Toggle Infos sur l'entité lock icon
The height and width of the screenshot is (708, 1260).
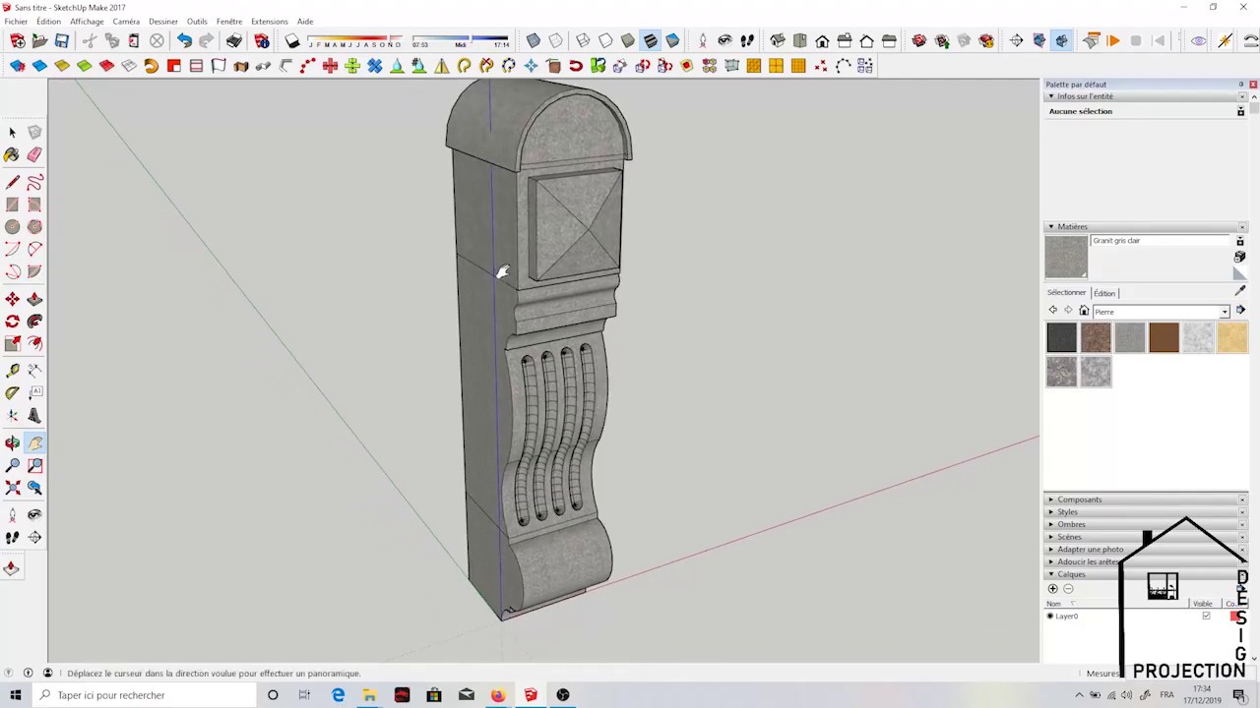pyautogui.click(x=1240, y=111)
